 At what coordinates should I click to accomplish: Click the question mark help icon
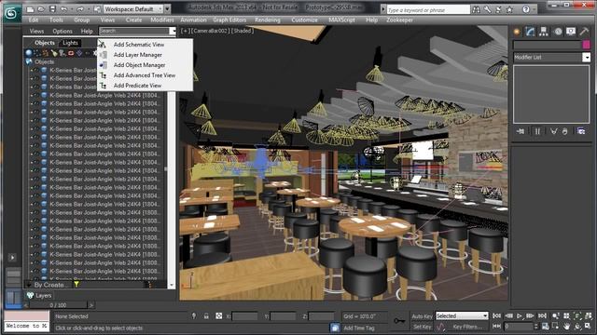point(526,9)
